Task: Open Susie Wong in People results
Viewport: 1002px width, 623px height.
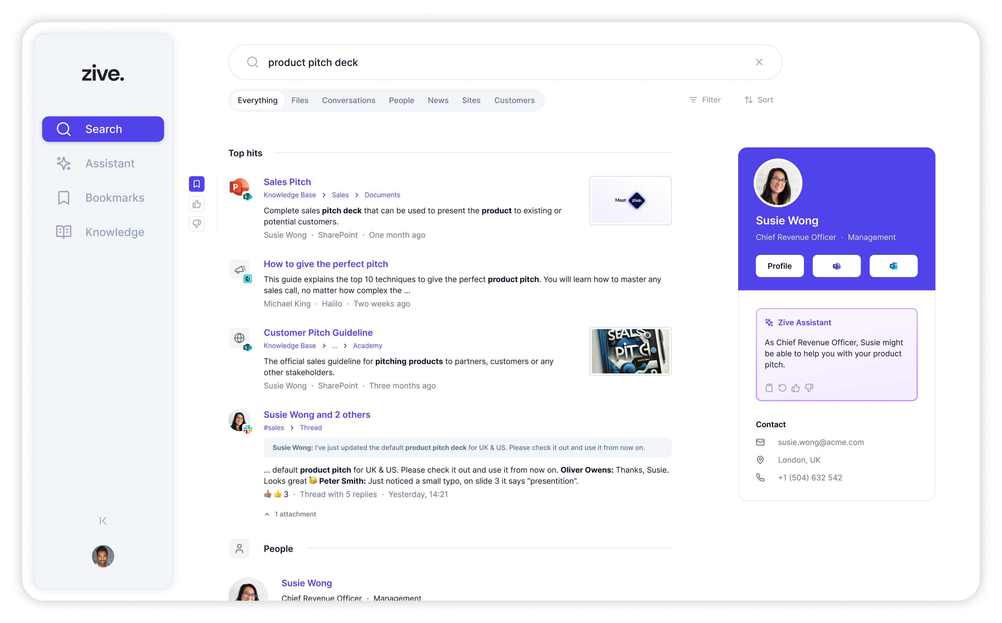Action: (x=307, y=583)
